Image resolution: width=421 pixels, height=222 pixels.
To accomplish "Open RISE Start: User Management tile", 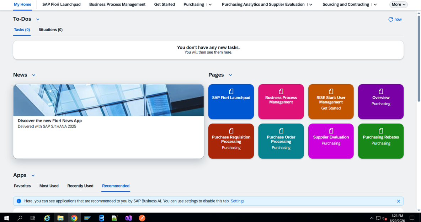I will (x=331, y=102).
